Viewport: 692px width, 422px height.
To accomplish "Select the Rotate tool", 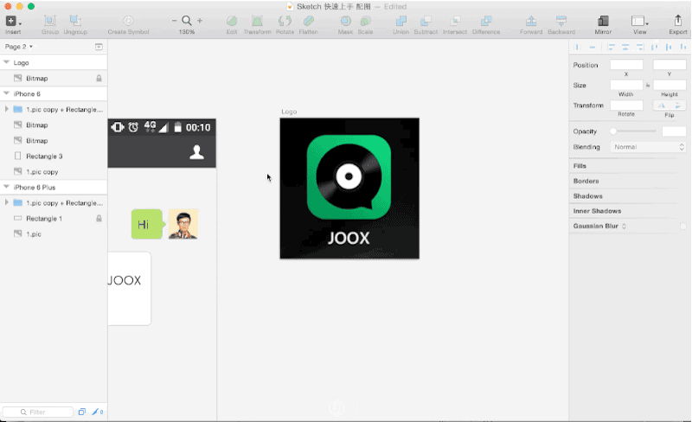I will point(285,21).
